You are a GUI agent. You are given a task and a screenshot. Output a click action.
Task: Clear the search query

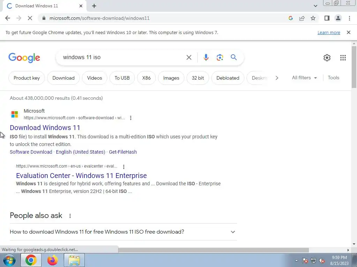tap(189, 57)
